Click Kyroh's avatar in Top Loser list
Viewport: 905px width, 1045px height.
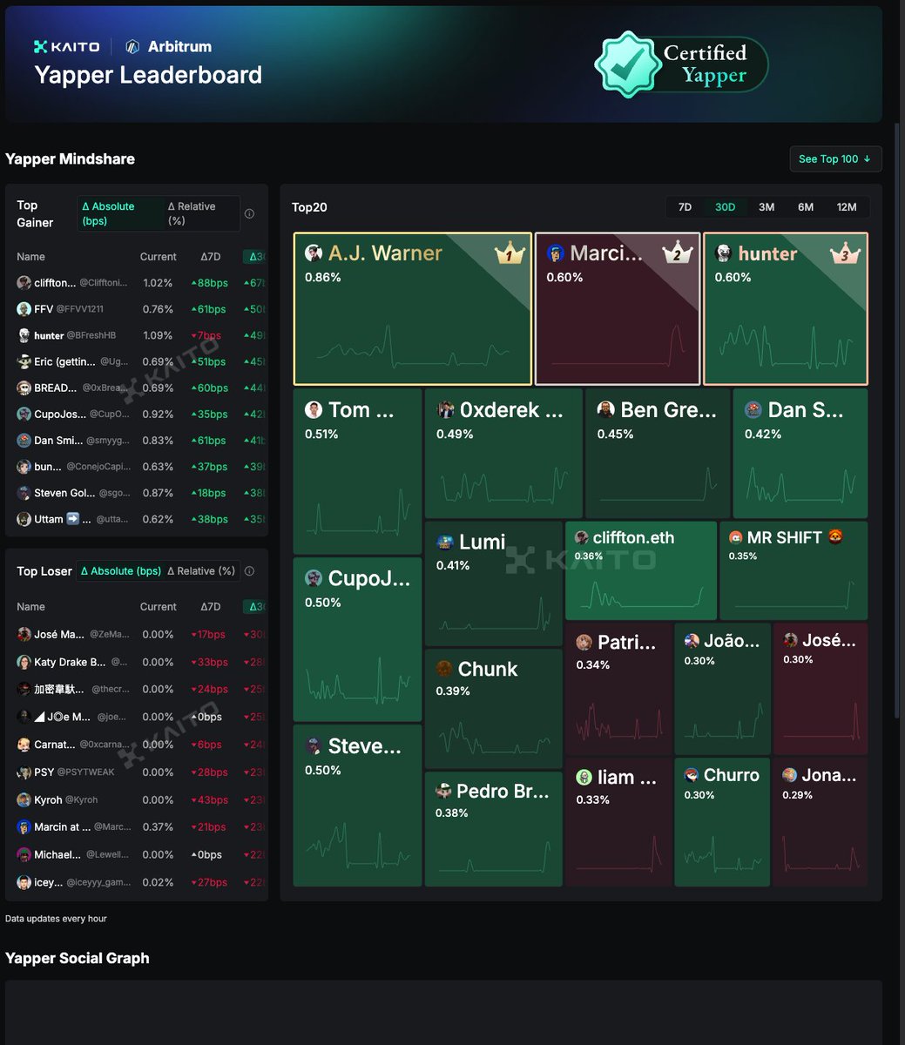click(24, 799)
